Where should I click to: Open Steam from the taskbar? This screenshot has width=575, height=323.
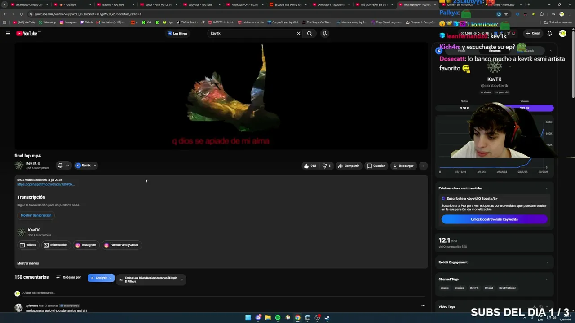[x=327, y=318]
